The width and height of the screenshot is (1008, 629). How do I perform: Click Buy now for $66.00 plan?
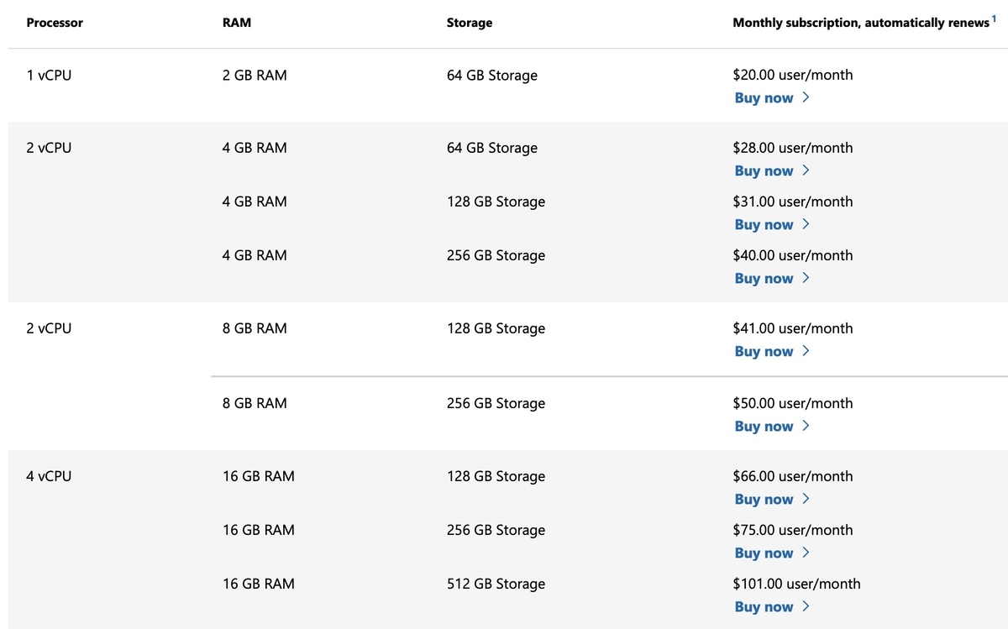click(764, 500)
